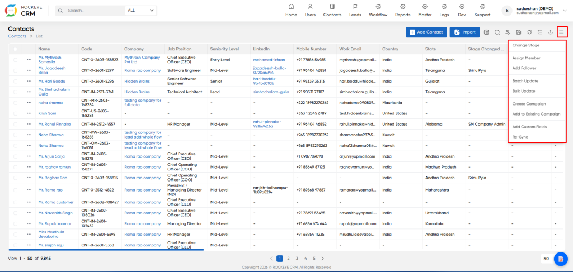573x272 pixels.
Task: Go to the next page with the right chevron
Action: pyautogui.click(x=323, y=259)
